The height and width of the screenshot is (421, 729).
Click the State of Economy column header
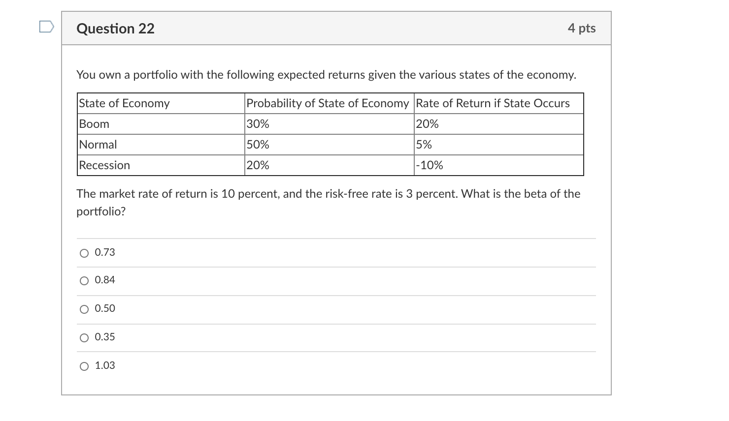coord(124,103)
